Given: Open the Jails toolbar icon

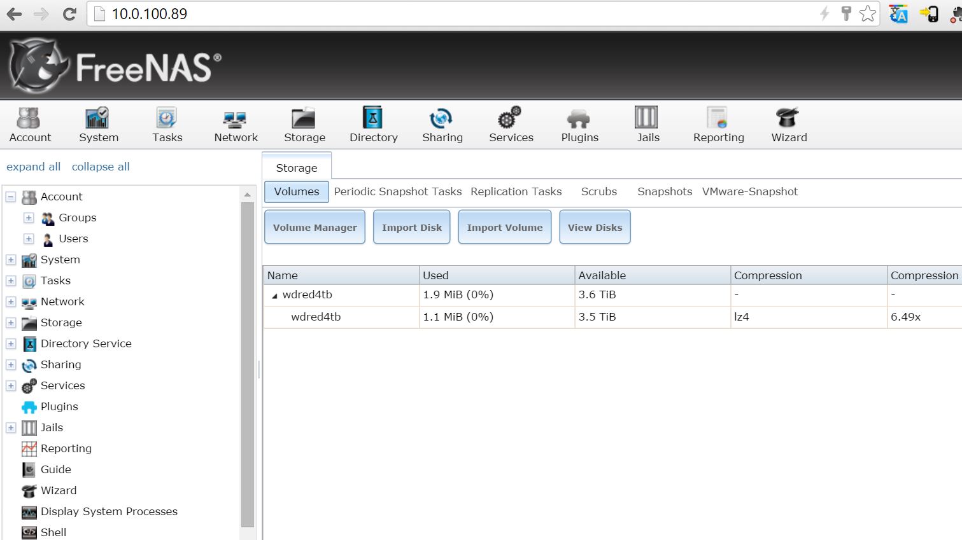Looking at the screenshot, I should [647, 118].
